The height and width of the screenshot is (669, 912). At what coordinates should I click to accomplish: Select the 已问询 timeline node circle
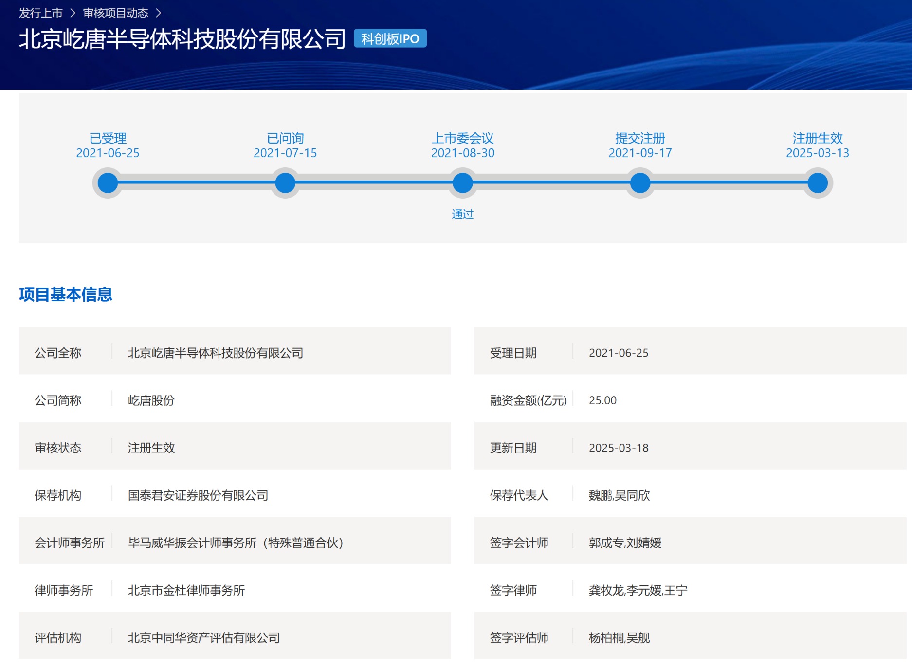tap(285, 183)
